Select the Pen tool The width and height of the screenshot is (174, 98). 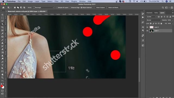point(2,62)
